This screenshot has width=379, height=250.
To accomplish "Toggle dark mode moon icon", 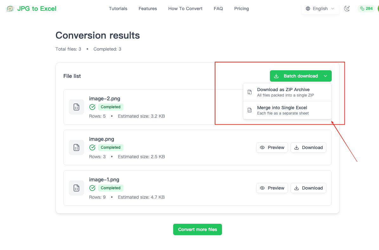I will 347,9.
